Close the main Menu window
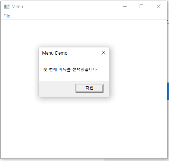 [x=159, y=6]
